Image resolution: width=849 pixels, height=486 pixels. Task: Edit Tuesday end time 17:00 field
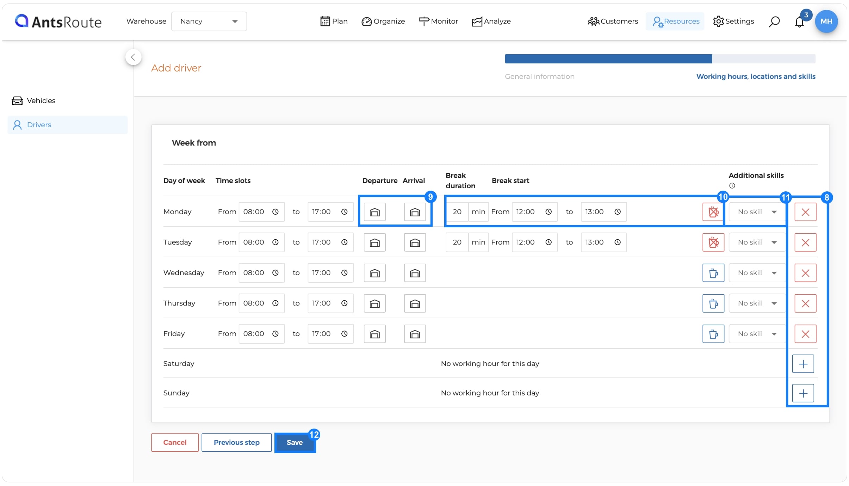coord(330,242)
